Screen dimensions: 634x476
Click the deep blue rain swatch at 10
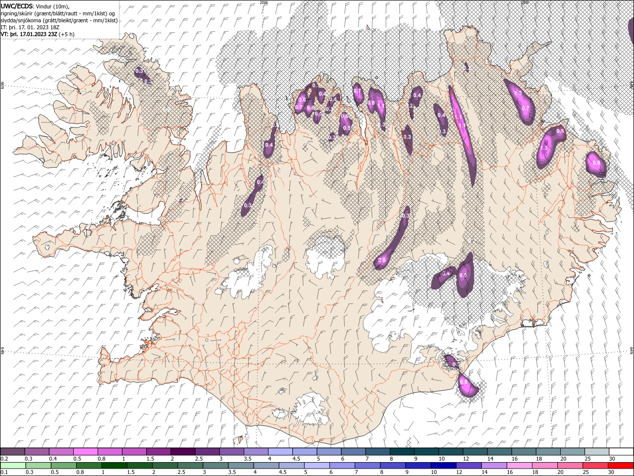[443, 466]
